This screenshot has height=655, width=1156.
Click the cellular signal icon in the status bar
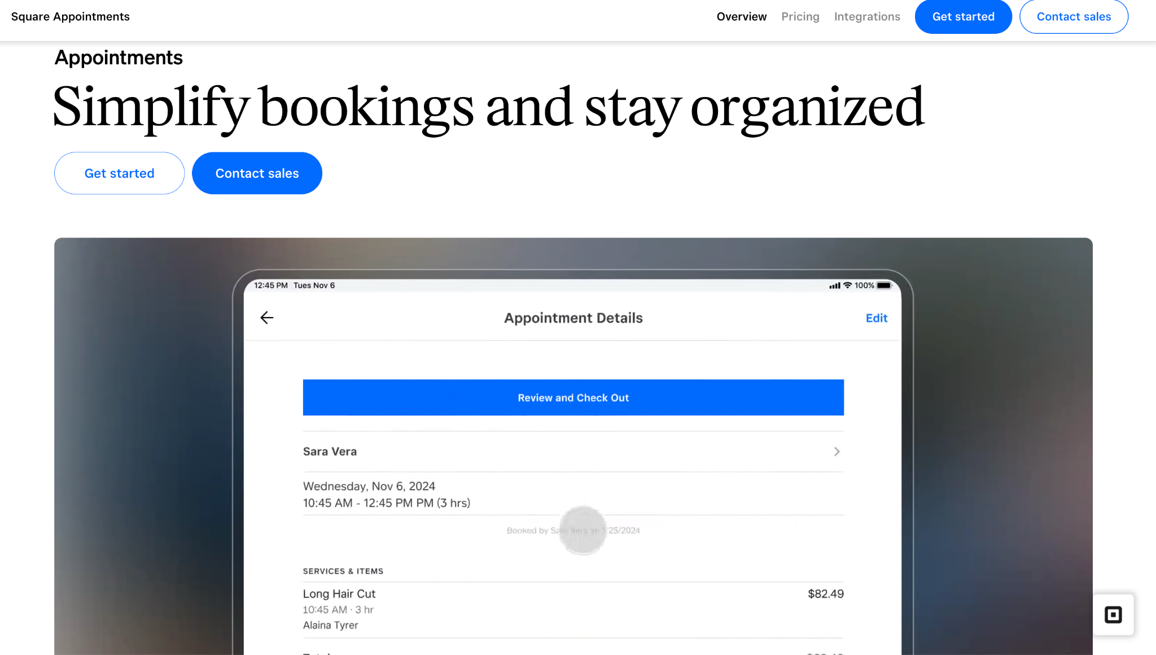tap(834, 285)
